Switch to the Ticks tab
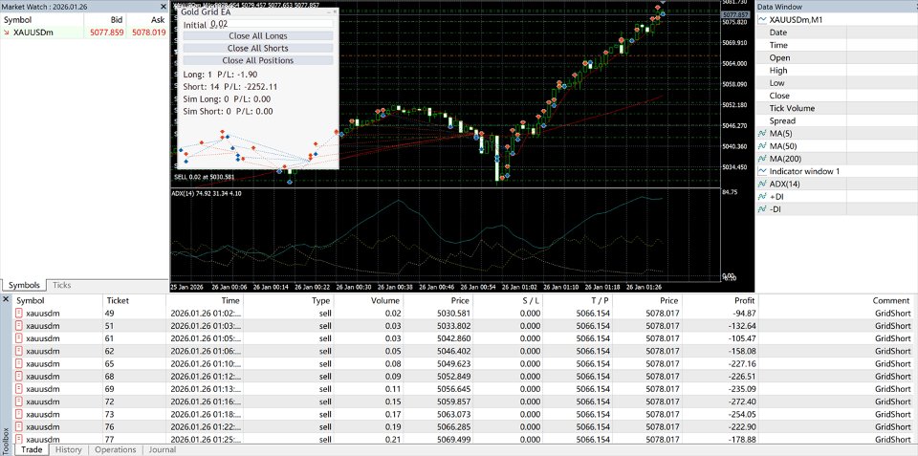Image resolution: width=918 pixels, height=456 pixels. (x=61, y=285)
